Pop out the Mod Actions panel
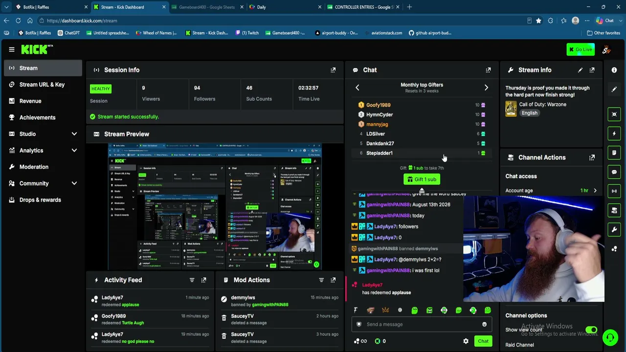The image size is (626, 352). [333, 280]
